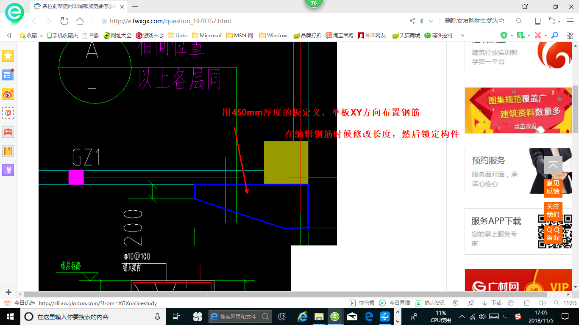Expand more bookmarks with the double chevron
Viewport: 579px width, 325px height.
[x=462, y=36]
